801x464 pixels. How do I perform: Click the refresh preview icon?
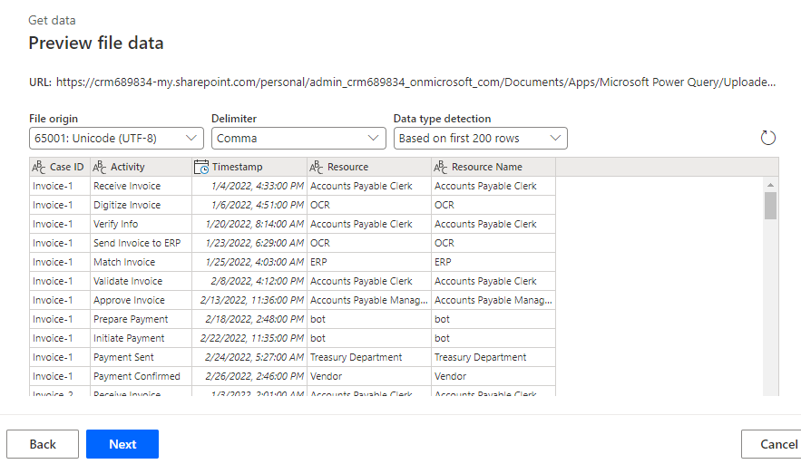(767, 138)
